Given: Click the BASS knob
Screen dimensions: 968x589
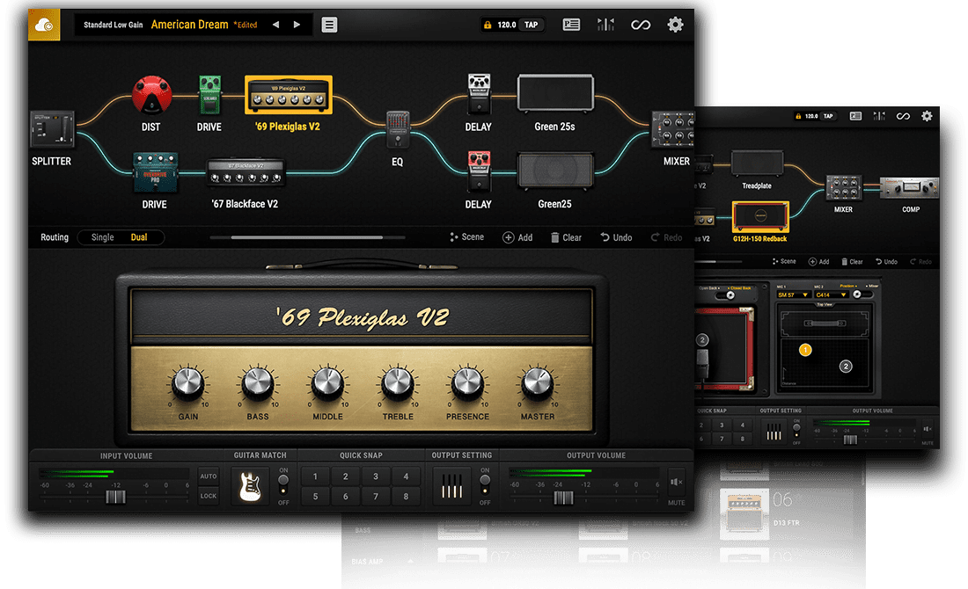Looking at the screenshot, I should pos(258,383).
